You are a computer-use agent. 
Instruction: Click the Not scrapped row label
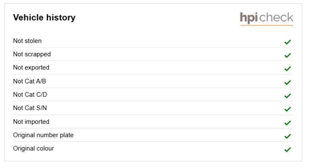pos(32,54)
